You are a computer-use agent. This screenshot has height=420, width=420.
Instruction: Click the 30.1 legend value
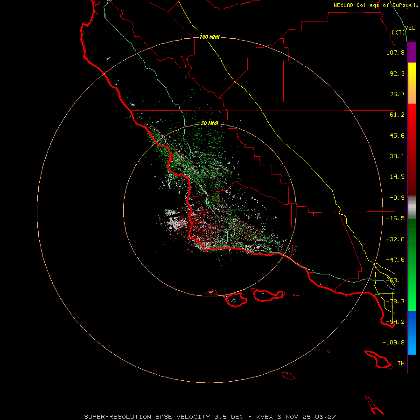click(397, 156)
